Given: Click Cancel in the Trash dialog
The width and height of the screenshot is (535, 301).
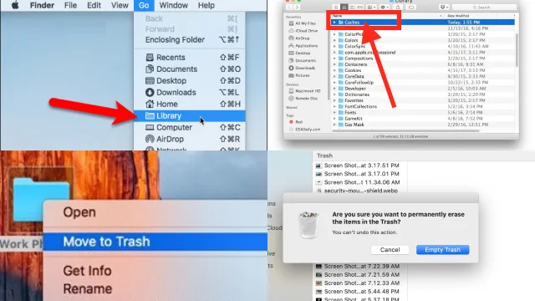Looking at the screenshot, I should point(390,250).
